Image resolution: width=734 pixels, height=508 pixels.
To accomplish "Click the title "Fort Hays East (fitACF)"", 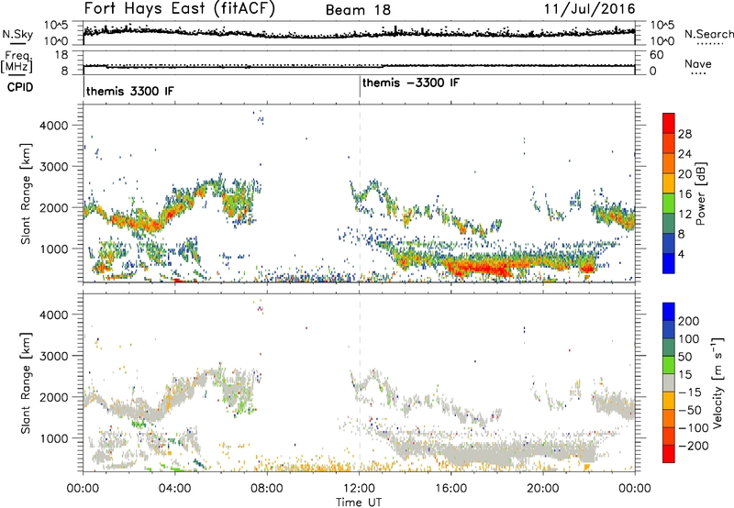I will pyautogui.click(x=179, y=8).
